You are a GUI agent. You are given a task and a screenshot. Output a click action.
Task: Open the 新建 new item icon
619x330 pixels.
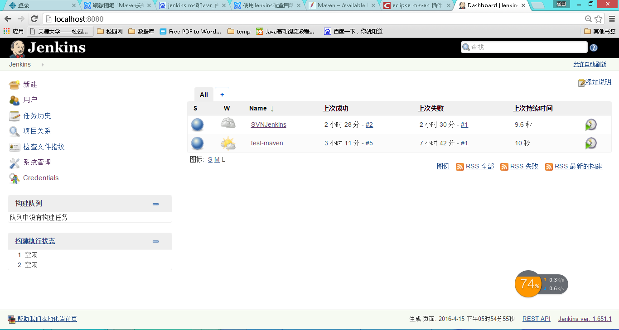[15, 85]
